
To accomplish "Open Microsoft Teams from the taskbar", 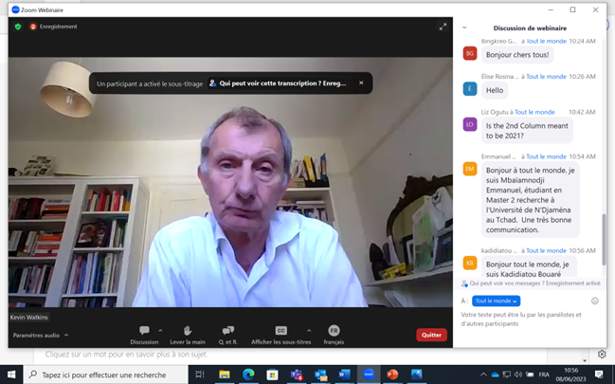I will pyautogui.click(x=297, y=375).
